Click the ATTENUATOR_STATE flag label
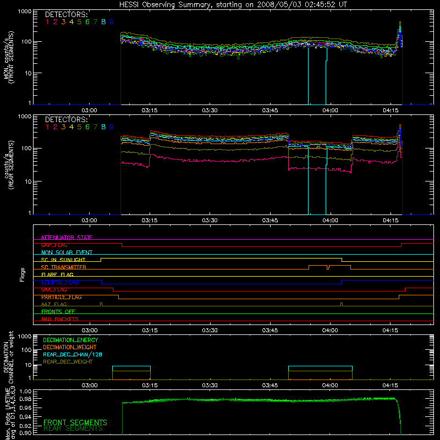 [x=67, y=238]
